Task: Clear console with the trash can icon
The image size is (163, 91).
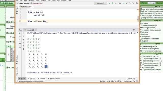Action: tap(23, 49)
